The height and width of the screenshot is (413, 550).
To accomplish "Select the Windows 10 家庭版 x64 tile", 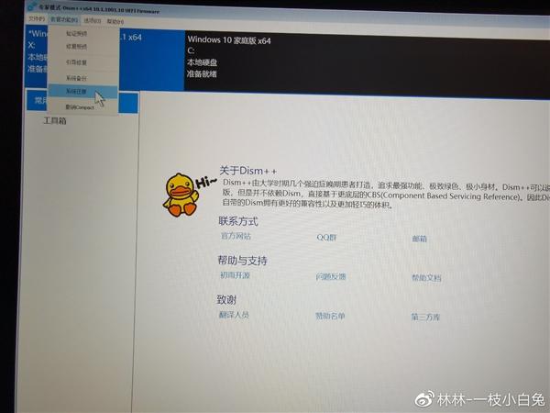I will click(367, 65).
